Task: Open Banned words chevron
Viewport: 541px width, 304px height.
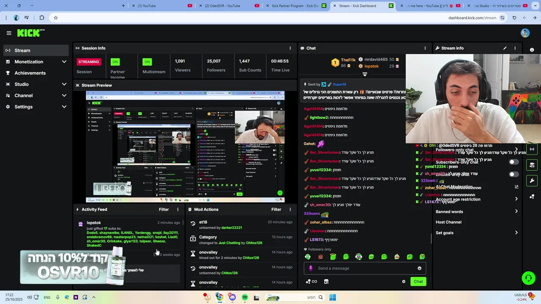Action: pos(516,212)
